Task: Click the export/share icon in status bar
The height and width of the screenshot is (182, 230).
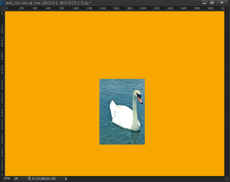Action: (16, 179)
